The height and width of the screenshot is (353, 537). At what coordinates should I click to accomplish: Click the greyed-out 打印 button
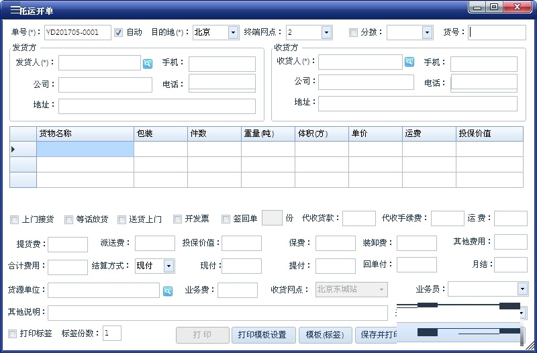click(x=203, y=334)
